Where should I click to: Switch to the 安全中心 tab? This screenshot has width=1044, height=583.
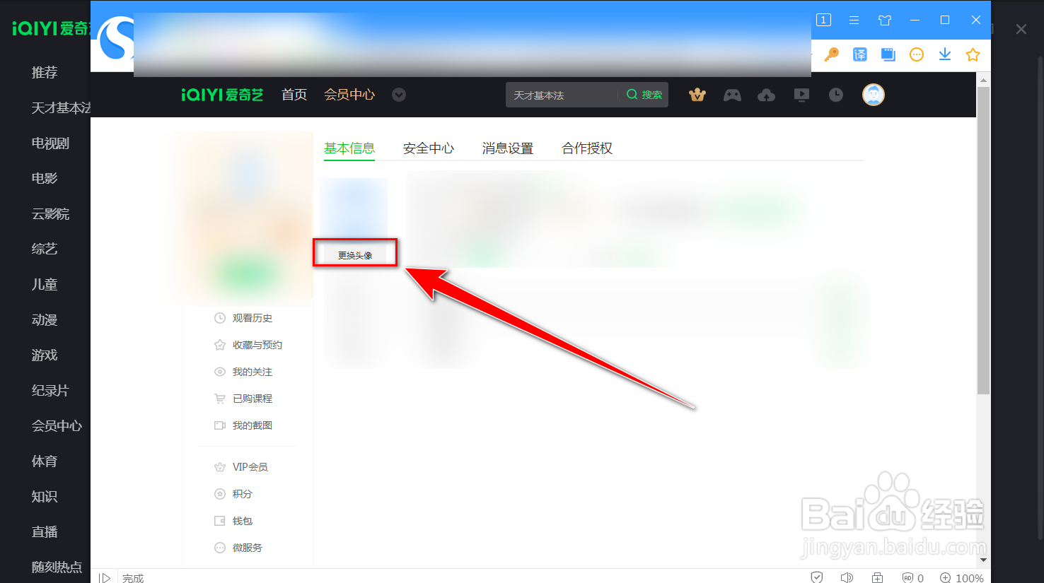[x=429, y=148]
